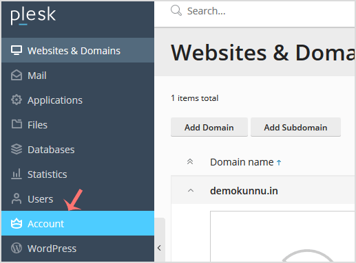Screen dimensions: 356x263
Task: Click the Websites & Domains monitor icon
Action: pos(17,50)
